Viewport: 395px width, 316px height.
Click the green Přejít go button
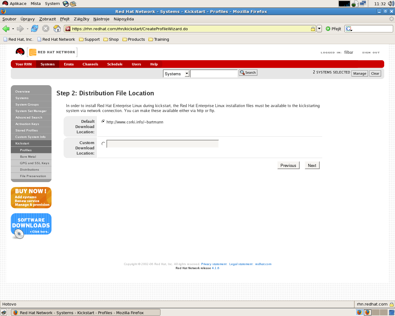coord(334,29)
